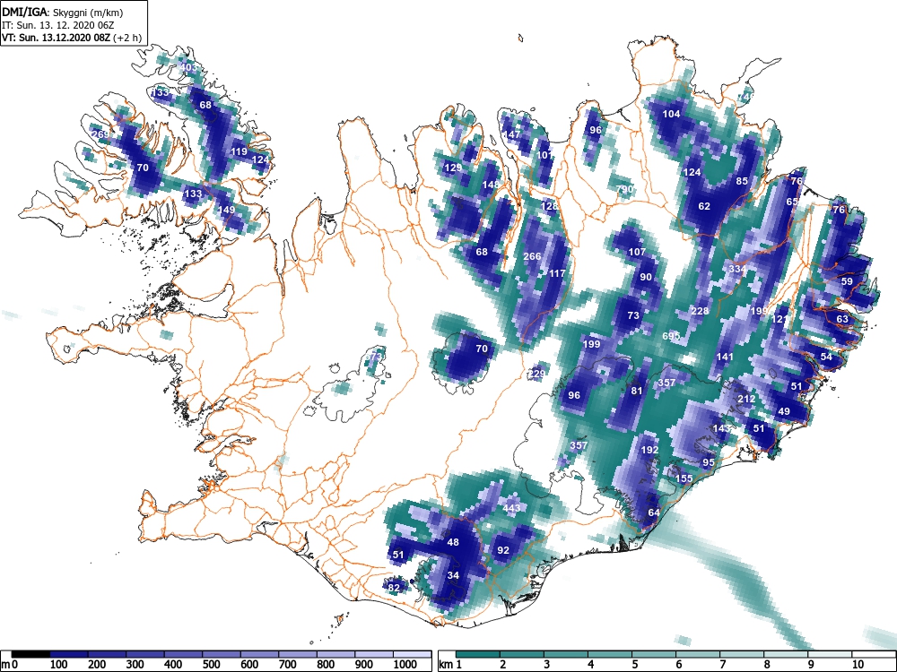Click the visibility value 228
The height and width of the screenshot is (672, 897).
tap(700, 311)
